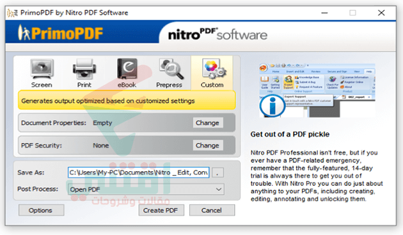Change PDF Security settings
Screen dimensions: 403x235
(208, 146)
